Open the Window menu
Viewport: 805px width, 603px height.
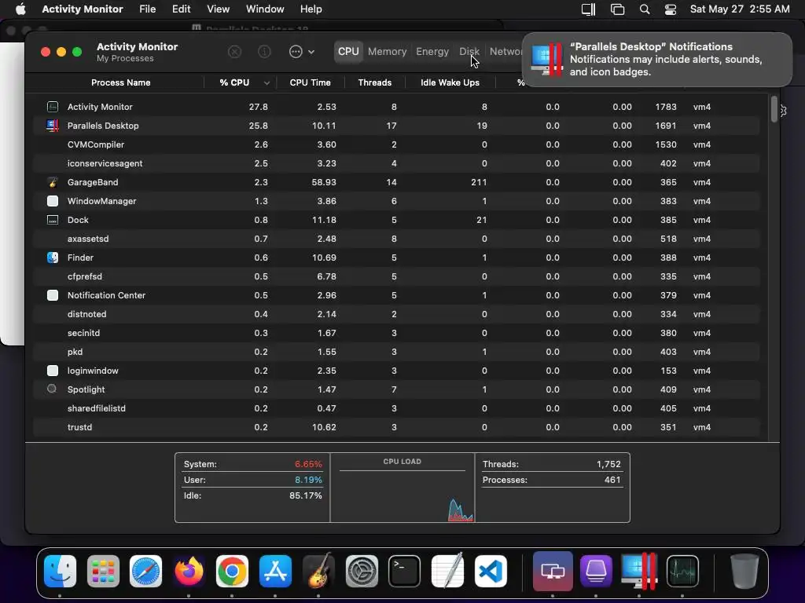[265, 9]
